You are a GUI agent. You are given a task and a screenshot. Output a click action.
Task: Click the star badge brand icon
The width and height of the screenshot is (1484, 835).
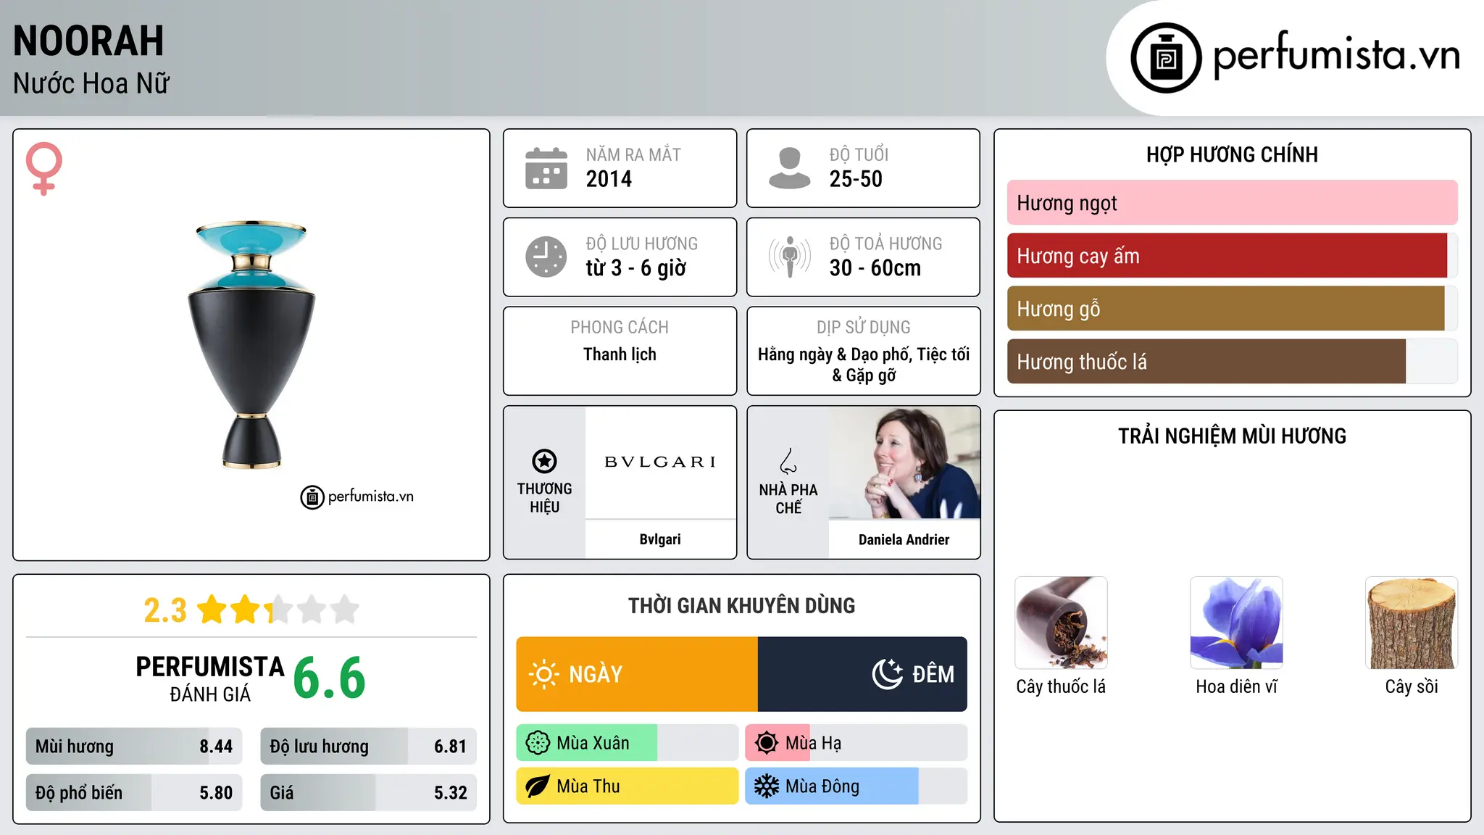pyautogui.click(x=544, y=461)
